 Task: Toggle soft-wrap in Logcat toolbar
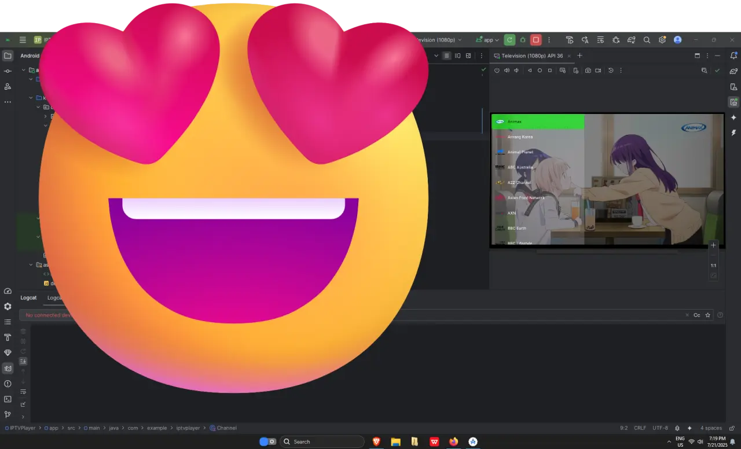pyautogui.click(x=23, y=392)
